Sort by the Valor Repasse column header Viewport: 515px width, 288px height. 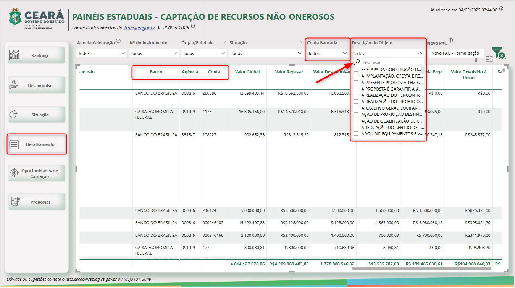(x=289, y=72)
